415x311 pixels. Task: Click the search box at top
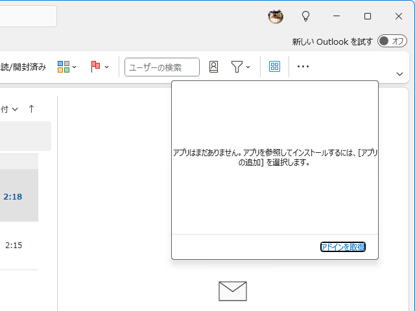pos(28,16)
